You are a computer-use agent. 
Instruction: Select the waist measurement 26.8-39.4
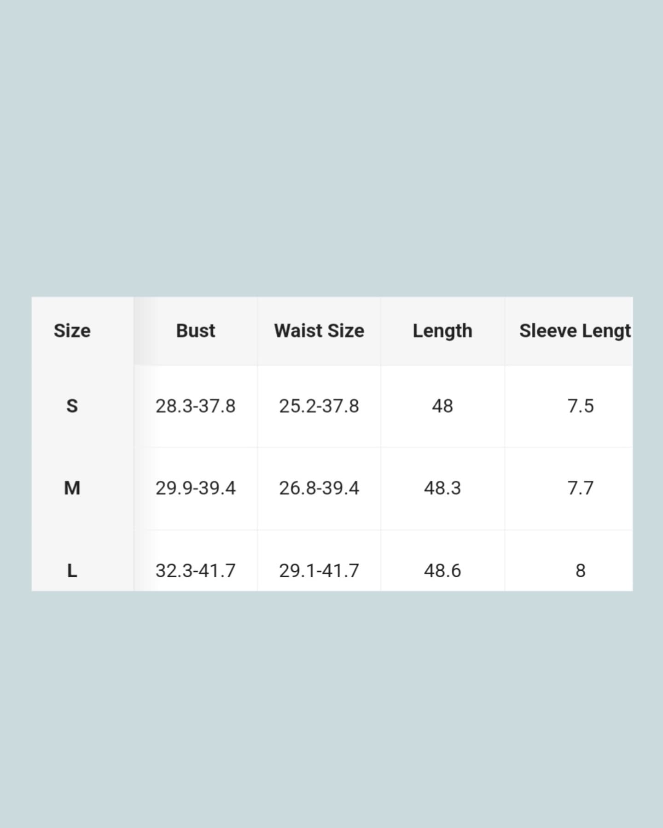tap(319, 488)
